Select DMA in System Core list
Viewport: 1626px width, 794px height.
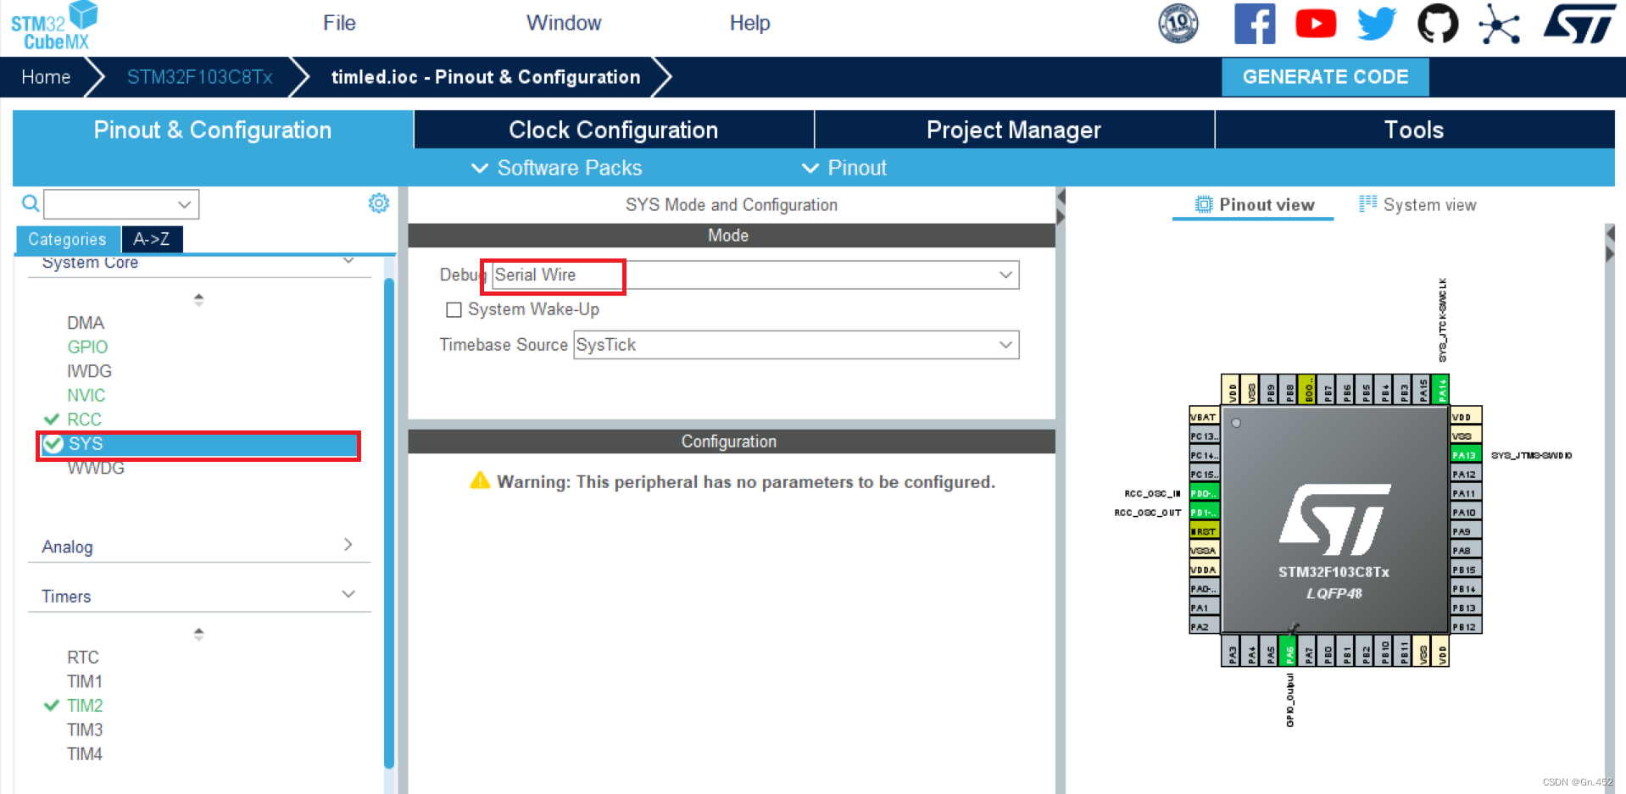click(x=86, y=323)
